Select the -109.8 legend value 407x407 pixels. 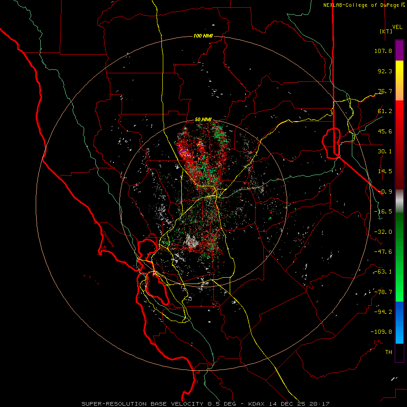(x=381, y=332)
